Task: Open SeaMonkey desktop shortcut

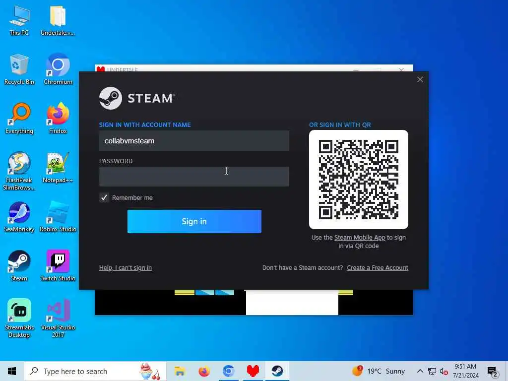Action: (19, 217)
